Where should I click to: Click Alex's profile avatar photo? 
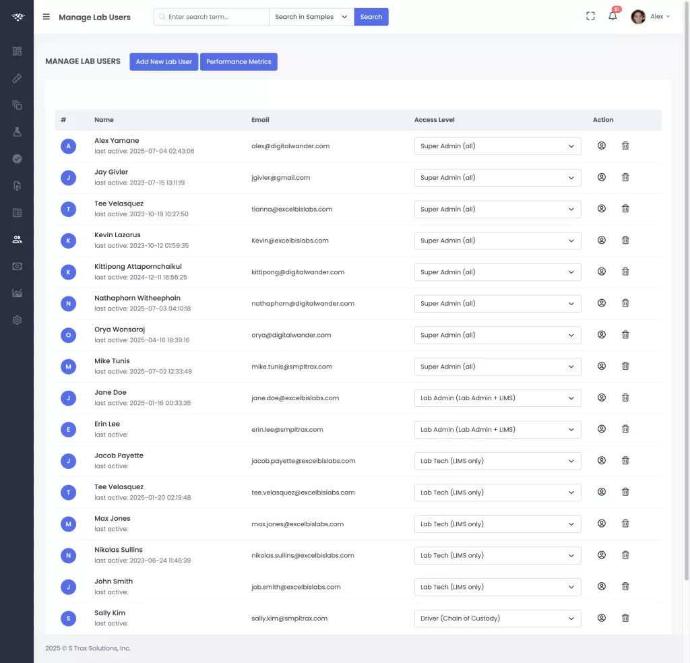(x=638, y=17)
